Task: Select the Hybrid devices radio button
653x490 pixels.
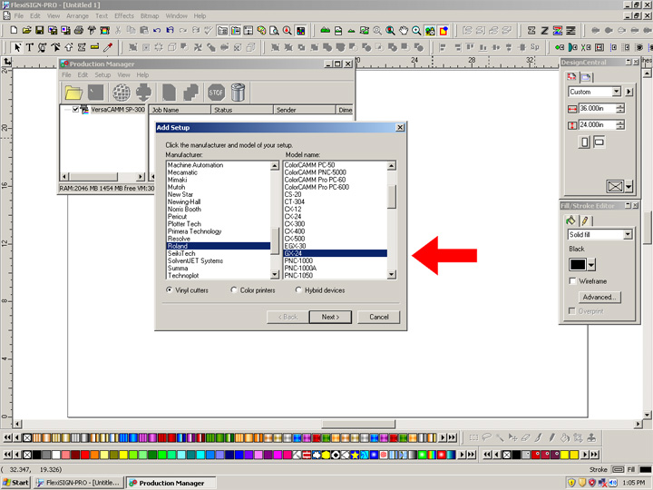Action: pos(298,290)
